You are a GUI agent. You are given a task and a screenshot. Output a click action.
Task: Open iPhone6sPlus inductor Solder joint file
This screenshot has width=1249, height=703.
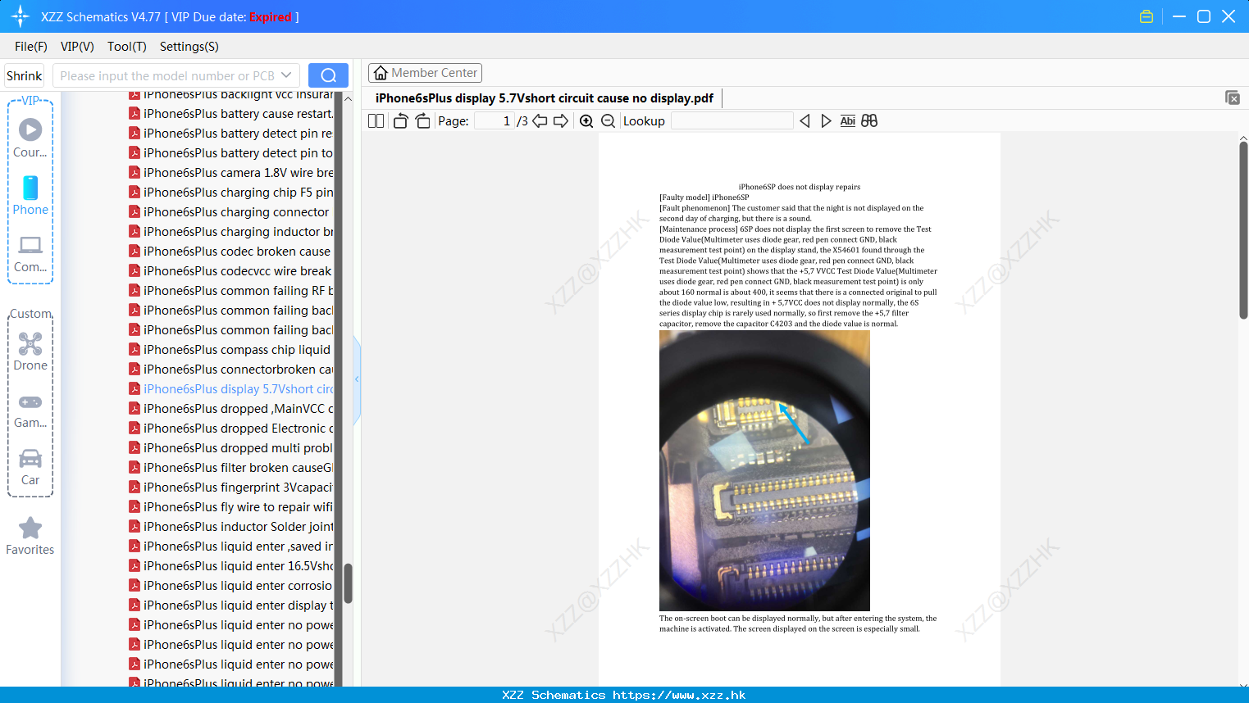coord(231,527)
